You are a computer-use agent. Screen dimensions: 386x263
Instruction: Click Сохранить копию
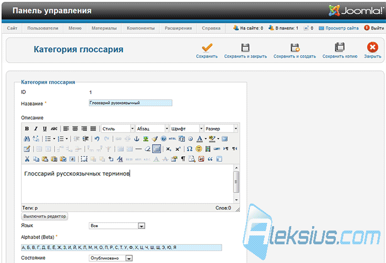click(x=340, y=51)
